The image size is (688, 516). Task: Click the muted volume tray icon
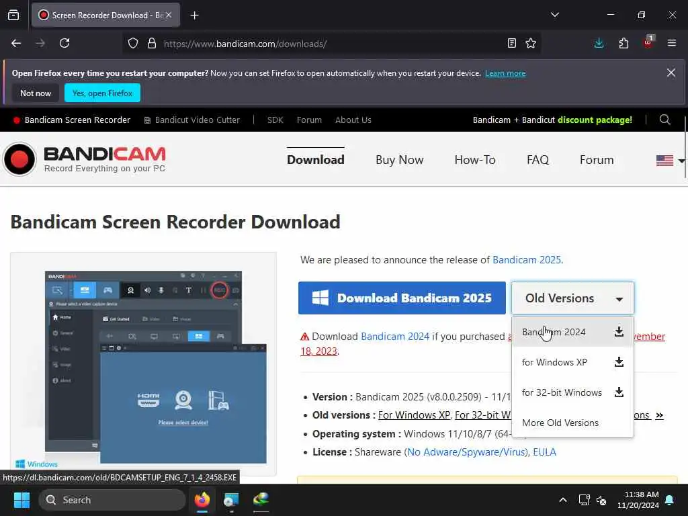pyautogui.click(x=601, y=500)
